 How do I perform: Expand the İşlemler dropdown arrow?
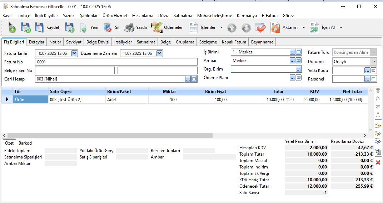[222, 27]
